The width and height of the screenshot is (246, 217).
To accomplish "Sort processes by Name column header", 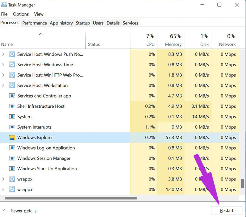I will tap(43, 41).
